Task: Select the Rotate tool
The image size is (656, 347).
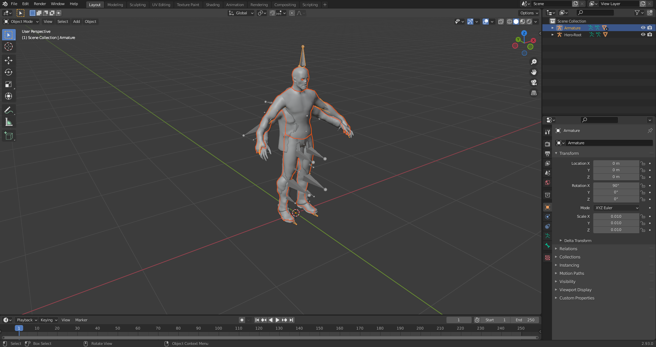Action: coord(9,72)
